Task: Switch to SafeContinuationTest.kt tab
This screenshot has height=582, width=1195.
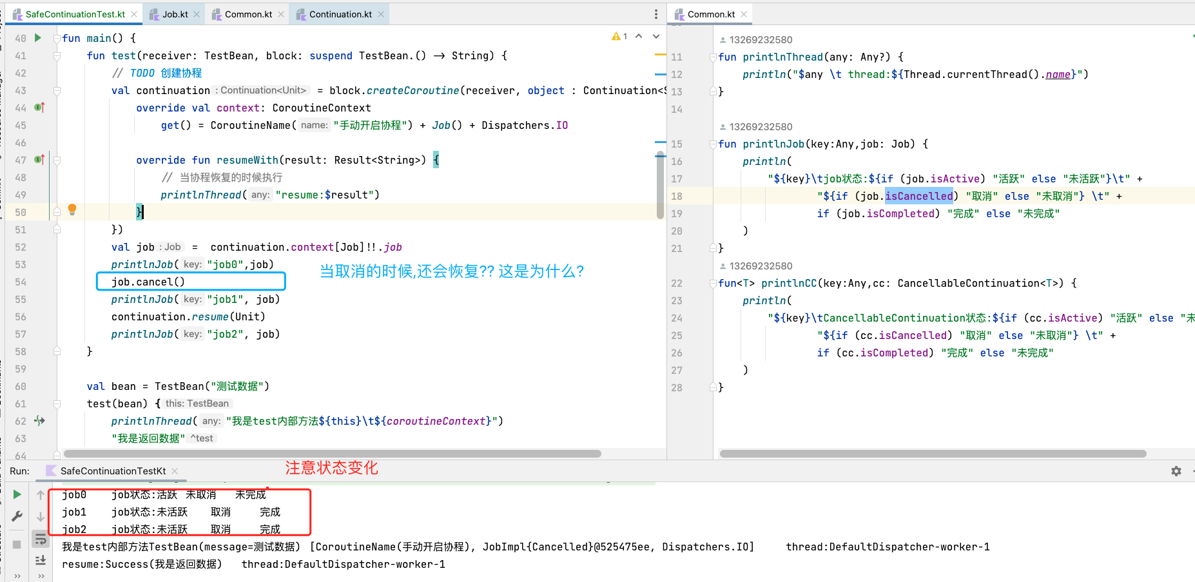Action: pos(75,14)
